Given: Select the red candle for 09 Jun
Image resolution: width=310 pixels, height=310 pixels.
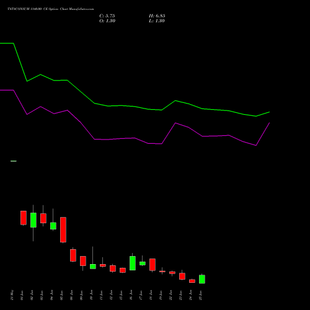Looking at the screenshot, I should click(x=83, y=261).
